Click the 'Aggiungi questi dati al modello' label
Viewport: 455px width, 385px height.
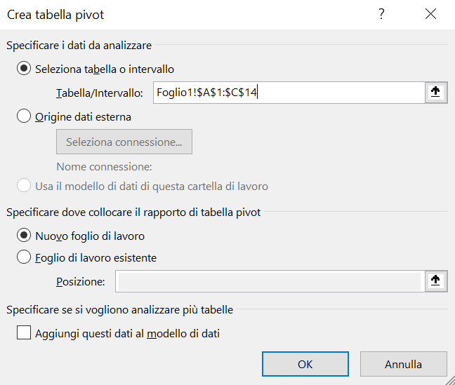click(127, 334)
